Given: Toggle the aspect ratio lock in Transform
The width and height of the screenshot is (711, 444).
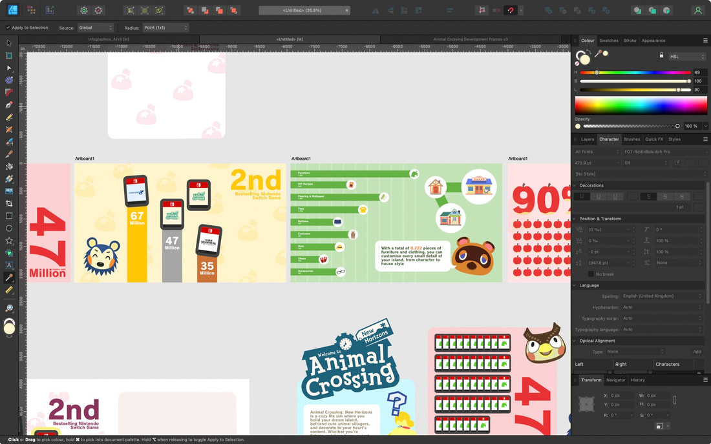Looking at the screenshot, I should [675, 399].
